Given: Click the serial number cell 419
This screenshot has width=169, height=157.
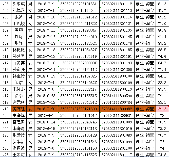Looking at the screenshot, I should [6, 109].
